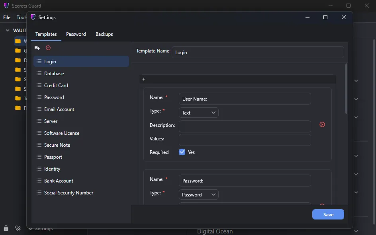The height and width of the screenshot is (235, 376).
Task: Switch to the Backups tab
Action: tap(104, 34)
